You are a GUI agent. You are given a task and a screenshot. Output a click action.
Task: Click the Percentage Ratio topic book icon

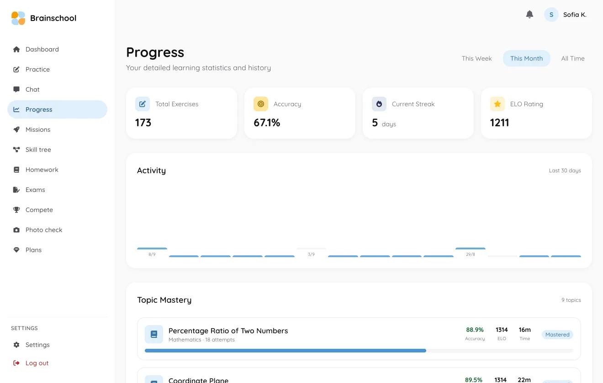[154, 334]
